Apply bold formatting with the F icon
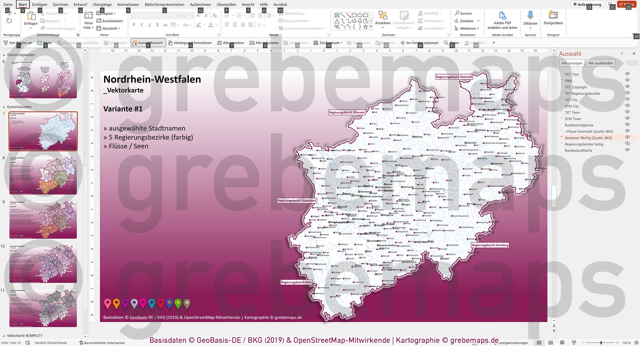 [134, 24]
